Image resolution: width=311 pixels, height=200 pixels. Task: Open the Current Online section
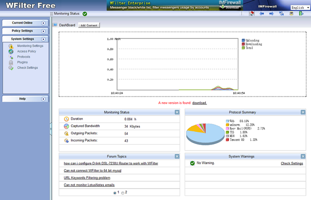click(25, 23)
